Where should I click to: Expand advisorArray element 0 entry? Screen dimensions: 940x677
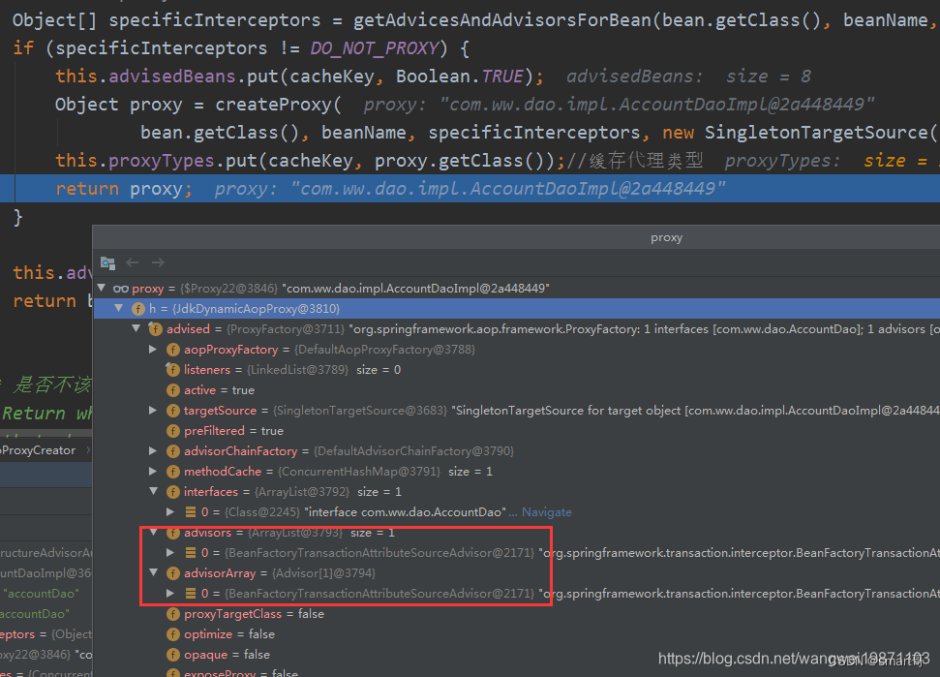pyautogui.click(x=170, y=593)
